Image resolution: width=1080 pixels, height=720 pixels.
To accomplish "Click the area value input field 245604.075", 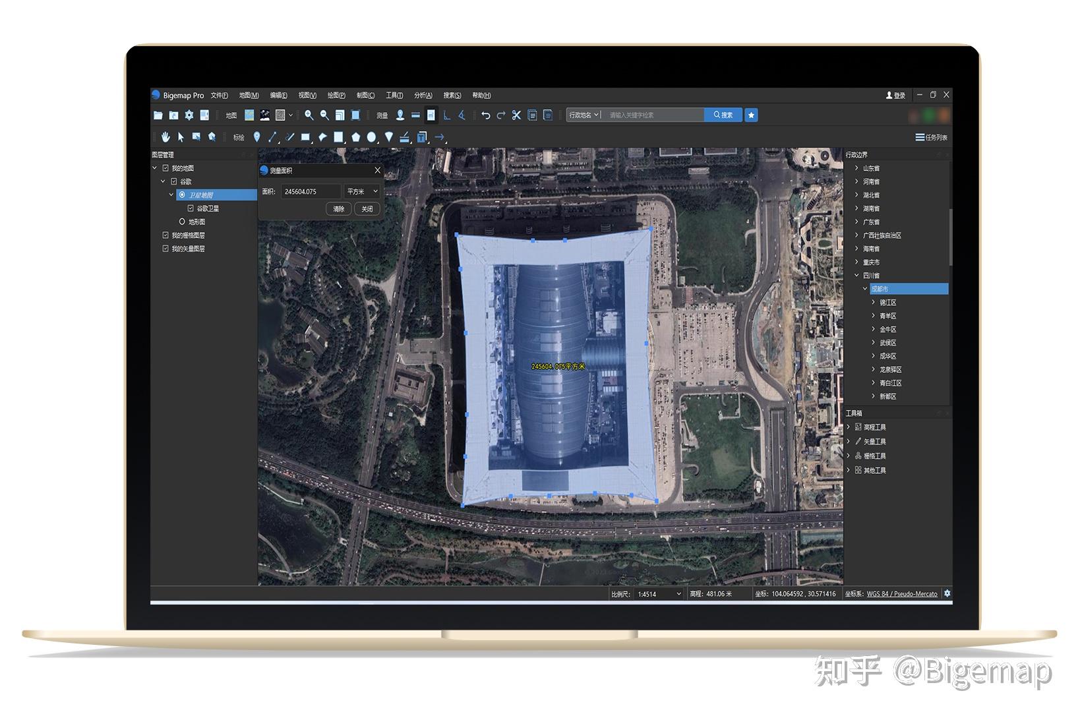I will (310, 191).
